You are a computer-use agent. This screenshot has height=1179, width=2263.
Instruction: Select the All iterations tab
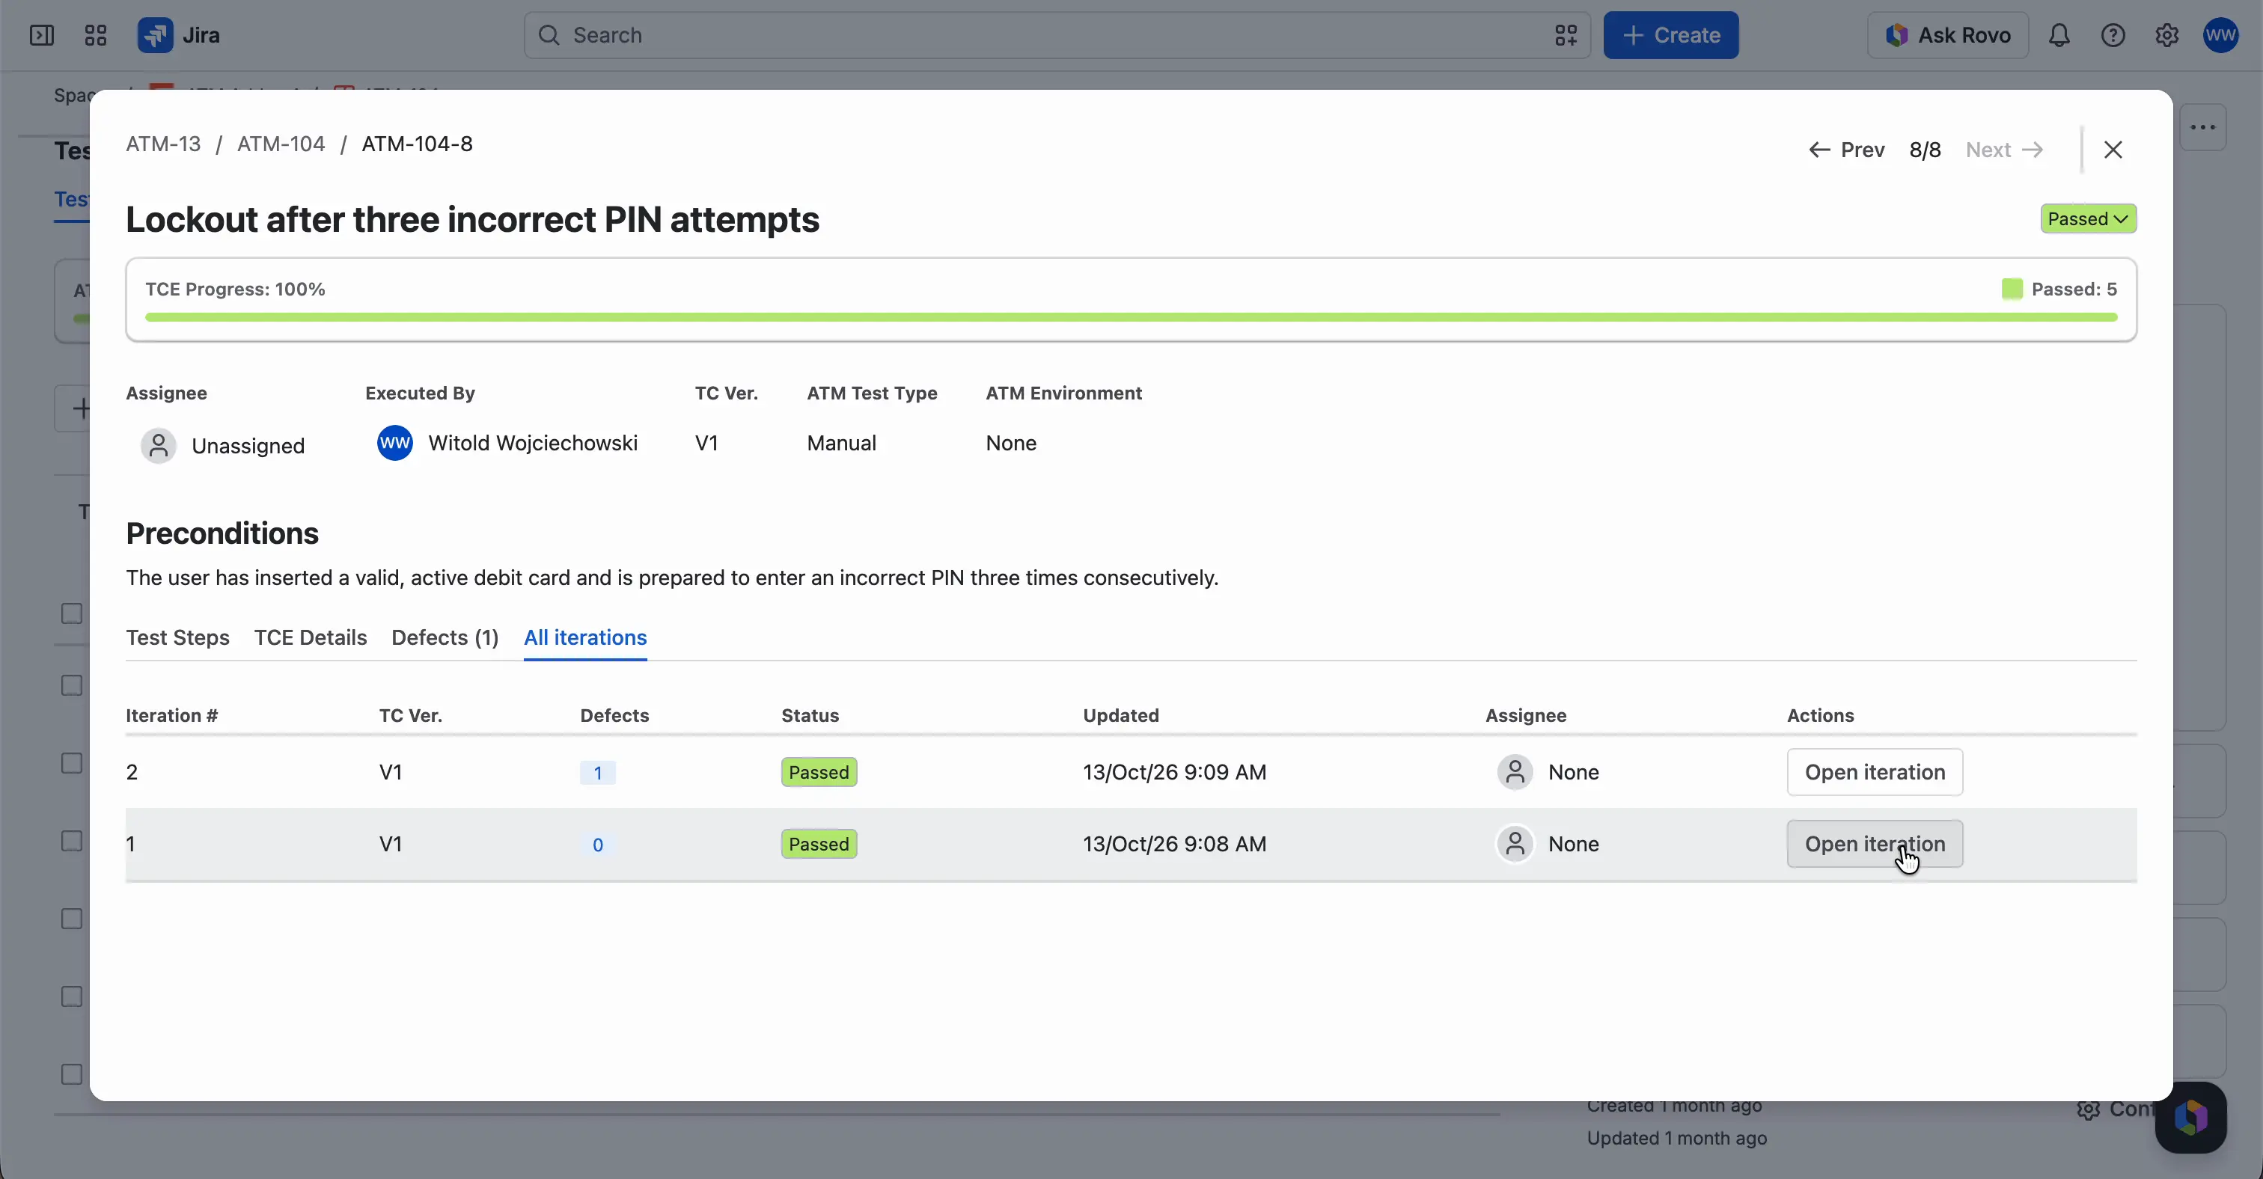click(x=585, y=637)
